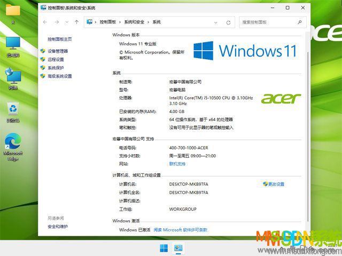Open 远程设置 from sidebar

point(56,59)
